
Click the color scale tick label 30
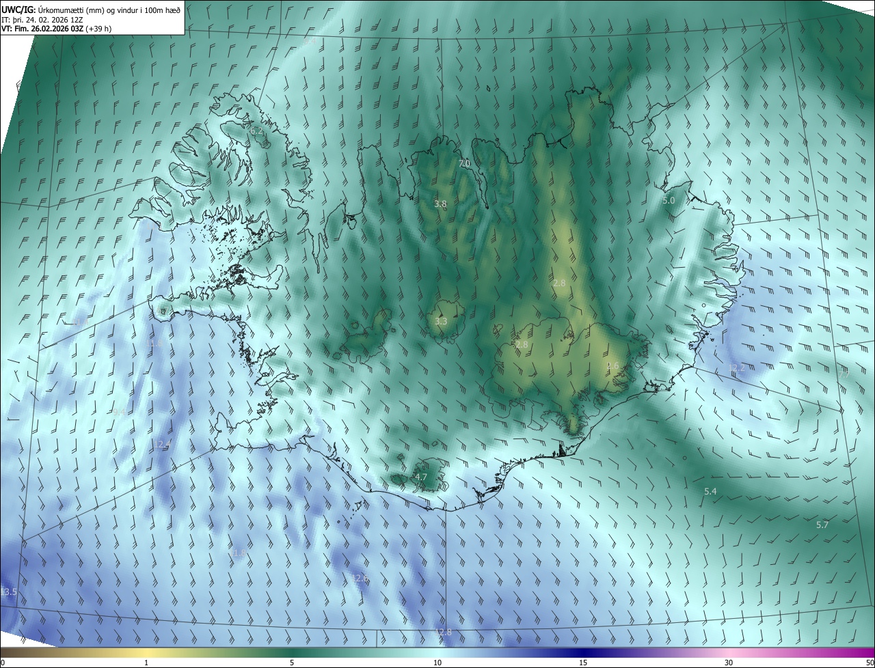click(x=729, y=663)
